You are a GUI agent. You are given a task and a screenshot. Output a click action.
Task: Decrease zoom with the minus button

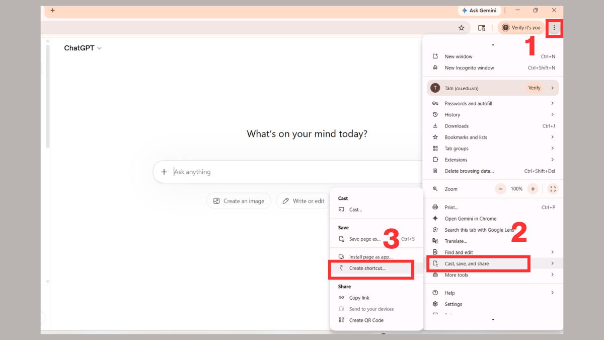tap(500, 189)
